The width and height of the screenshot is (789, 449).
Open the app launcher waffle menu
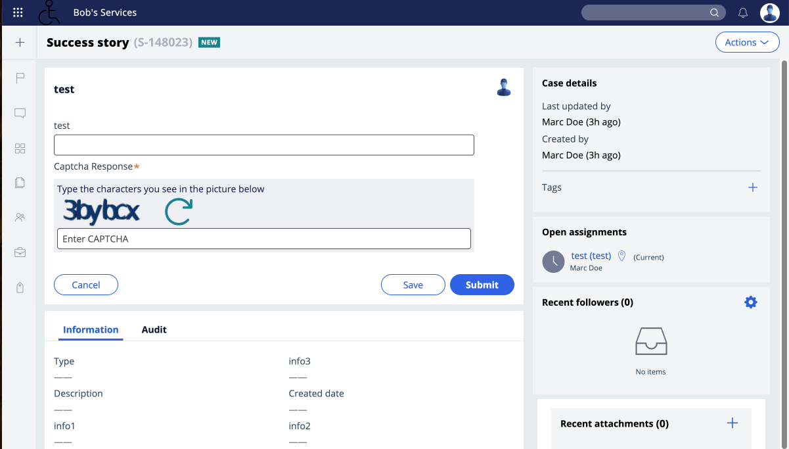[x=18, y=12]
